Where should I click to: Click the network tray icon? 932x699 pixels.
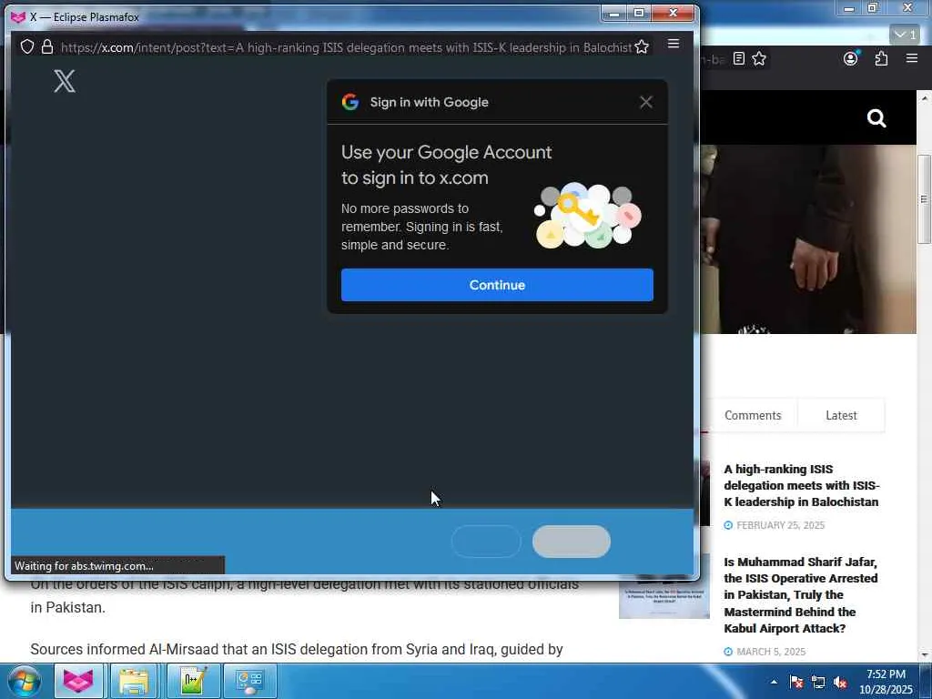pos(818,682)
